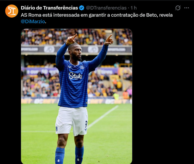
Task: Click the small crest on the white shorts
Action: [x=57, y=129]
